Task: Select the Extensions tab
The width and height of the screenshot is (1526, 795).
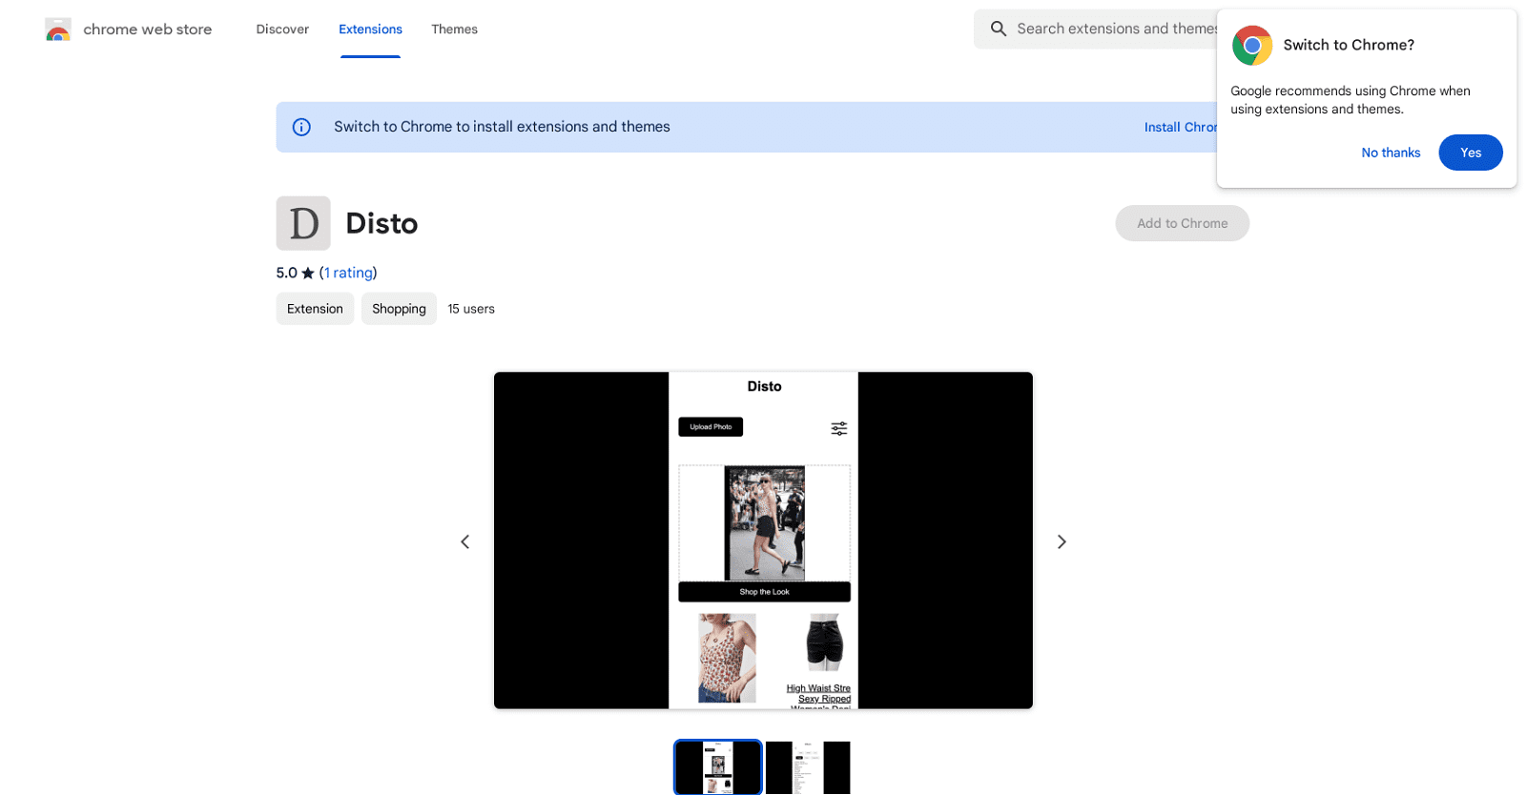Action: tap(370, 30)
